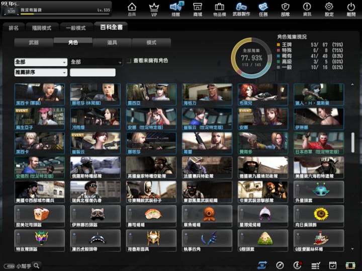
Task: Expand the second dark 全部 dropdown
Action: (x=96, y=62)
